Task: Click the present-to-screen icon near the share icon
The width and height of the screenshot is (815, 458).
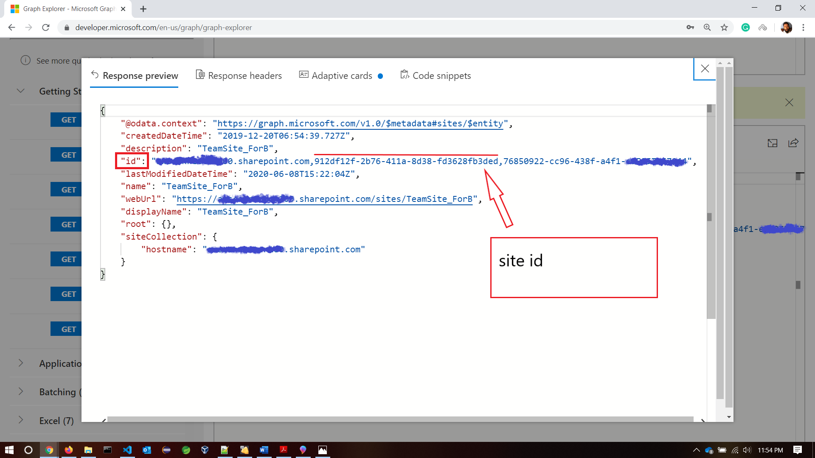Action: (x=773, y=143)
